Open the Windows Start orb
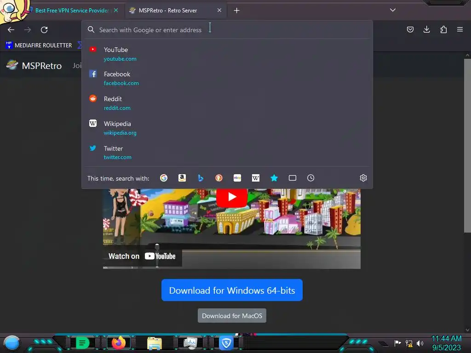This screenshot has width=471, height=353. point(11,343)
